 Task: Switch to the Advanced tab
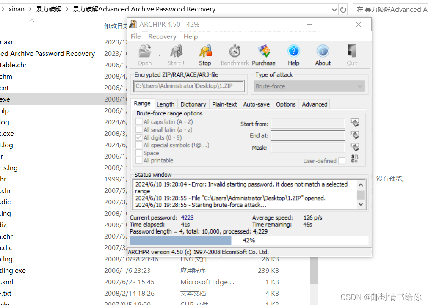[x=315, y=104]
